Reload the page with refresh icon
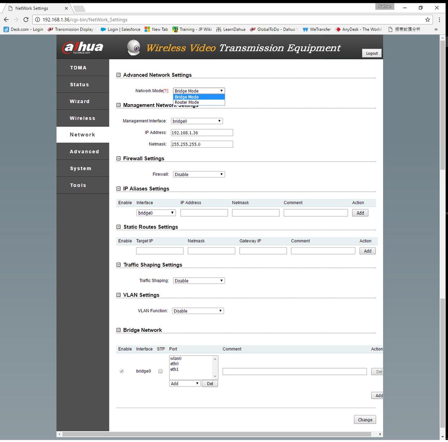This screenshot has height=442, width=448. pos(26,20)
